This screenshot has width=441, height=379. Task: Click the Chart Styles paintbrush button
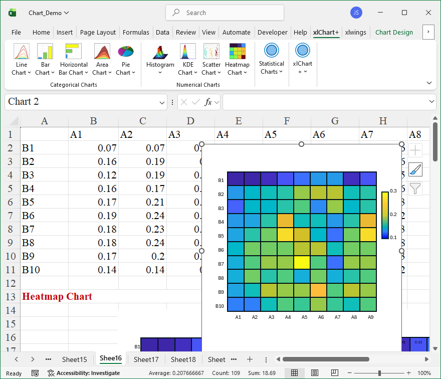point(415,169)
